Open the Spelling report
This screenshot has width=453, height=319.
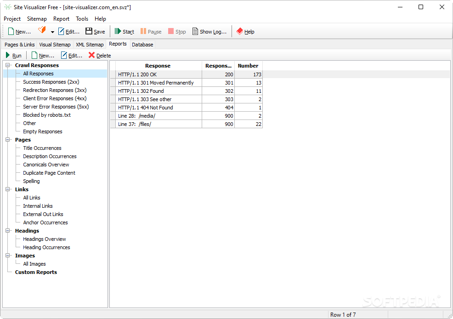(31, 181)
